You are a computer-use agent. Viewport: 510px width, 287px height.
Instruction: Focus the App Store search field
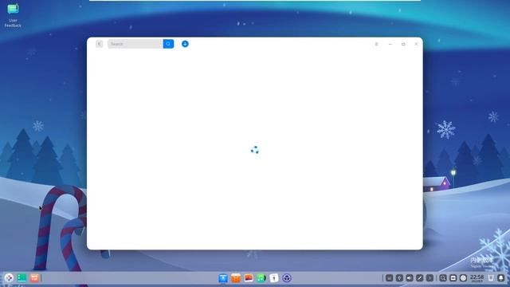[x=135, y=44]
